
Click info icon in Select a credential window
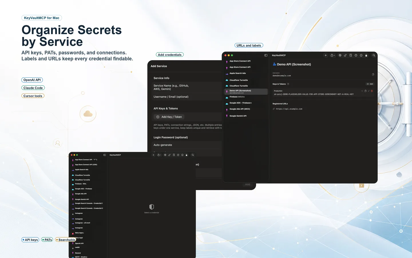click(182, 155)
